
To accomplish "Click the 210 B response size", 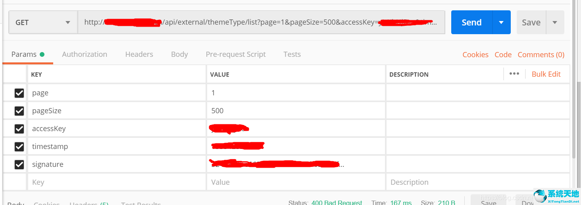I will pyautogui.click(x=446, y=203).
